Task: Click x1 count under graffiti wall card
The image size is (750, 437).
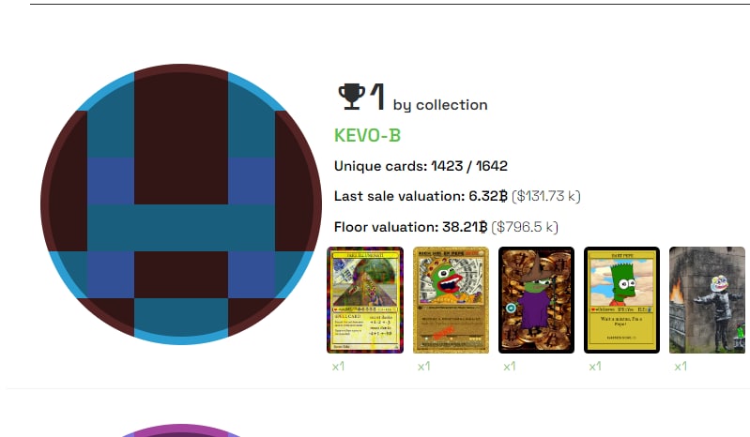Action: click(x=681, y=367)
